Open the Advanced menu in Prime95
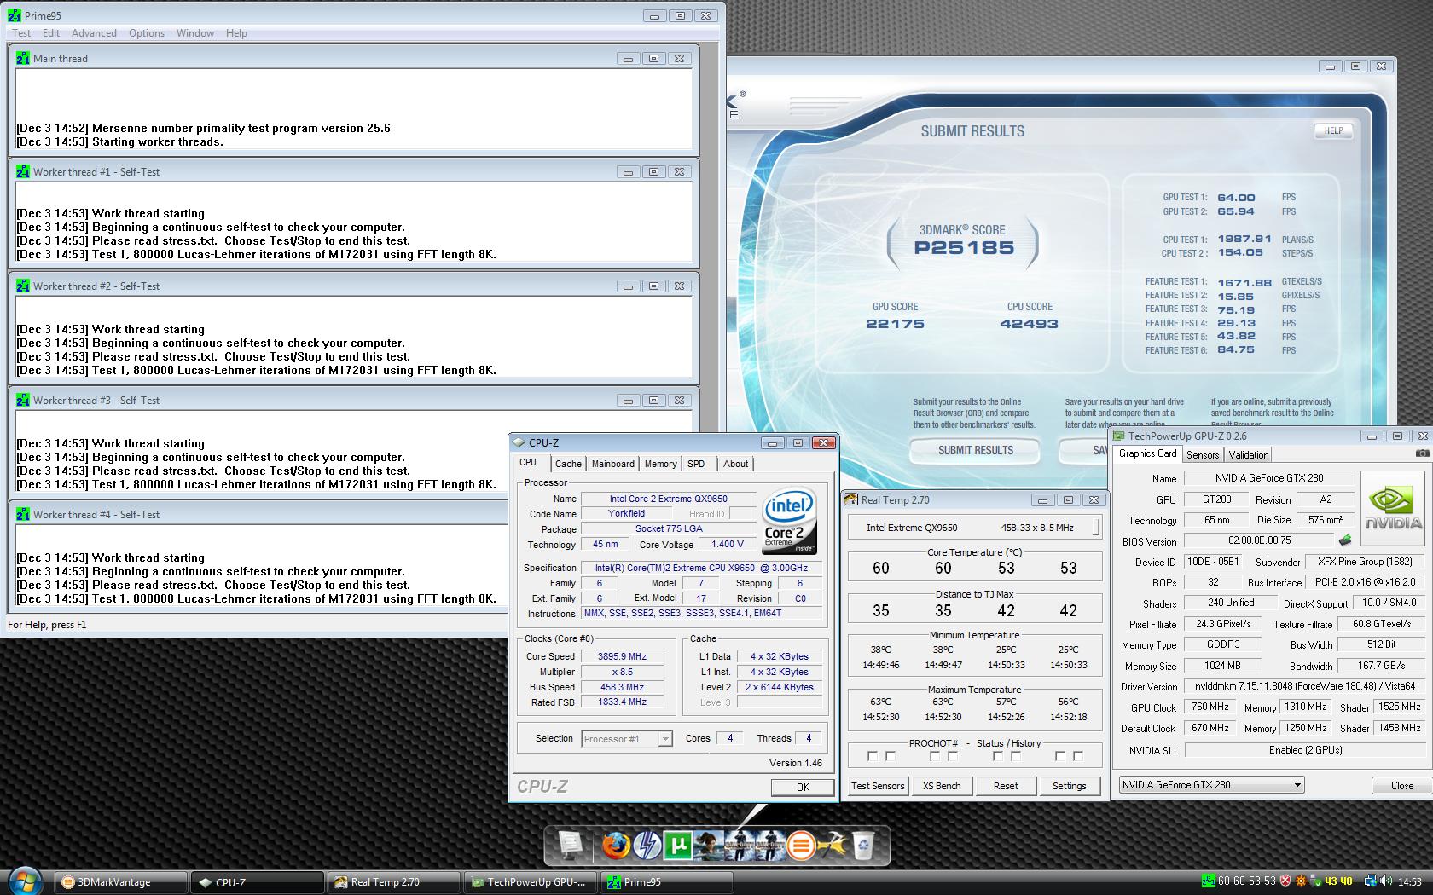Viewport: 1433px width, 895px height. [x=94, y=33]
